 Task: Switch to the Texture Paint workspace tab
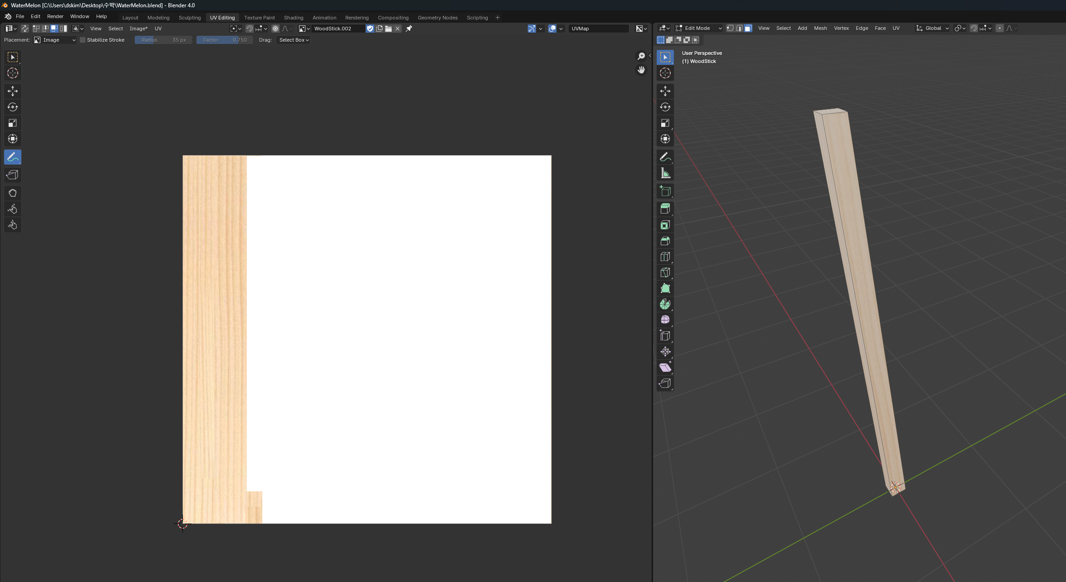pyautogui.click(x=259, y=18)
